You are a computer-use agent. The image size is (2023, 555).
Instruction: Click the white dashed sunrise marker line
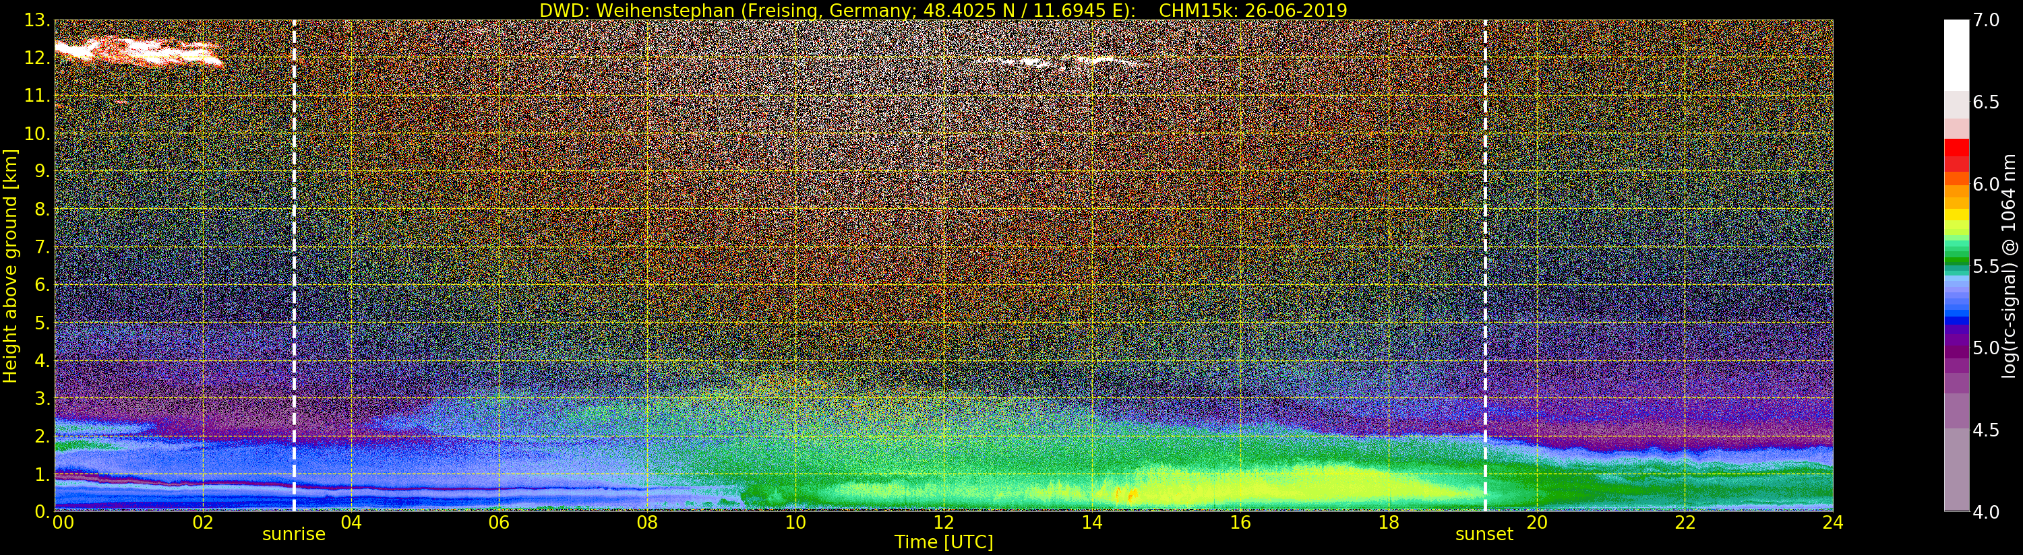tap(295, 265)
